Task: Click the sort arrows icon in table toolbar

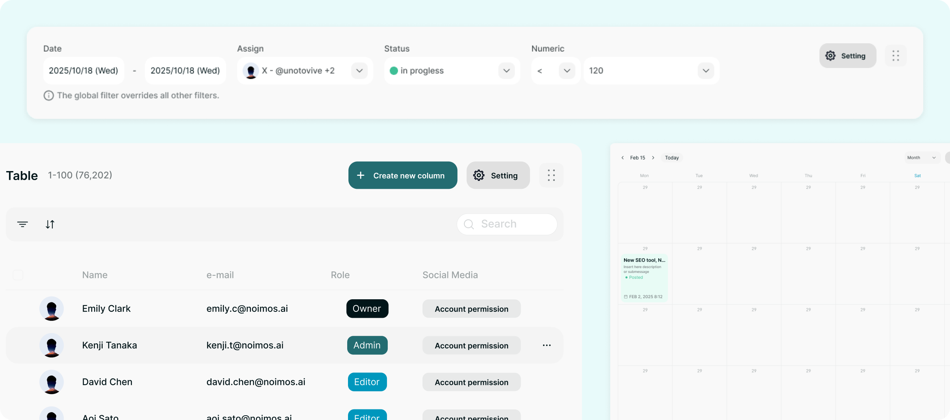Action: 50,224
